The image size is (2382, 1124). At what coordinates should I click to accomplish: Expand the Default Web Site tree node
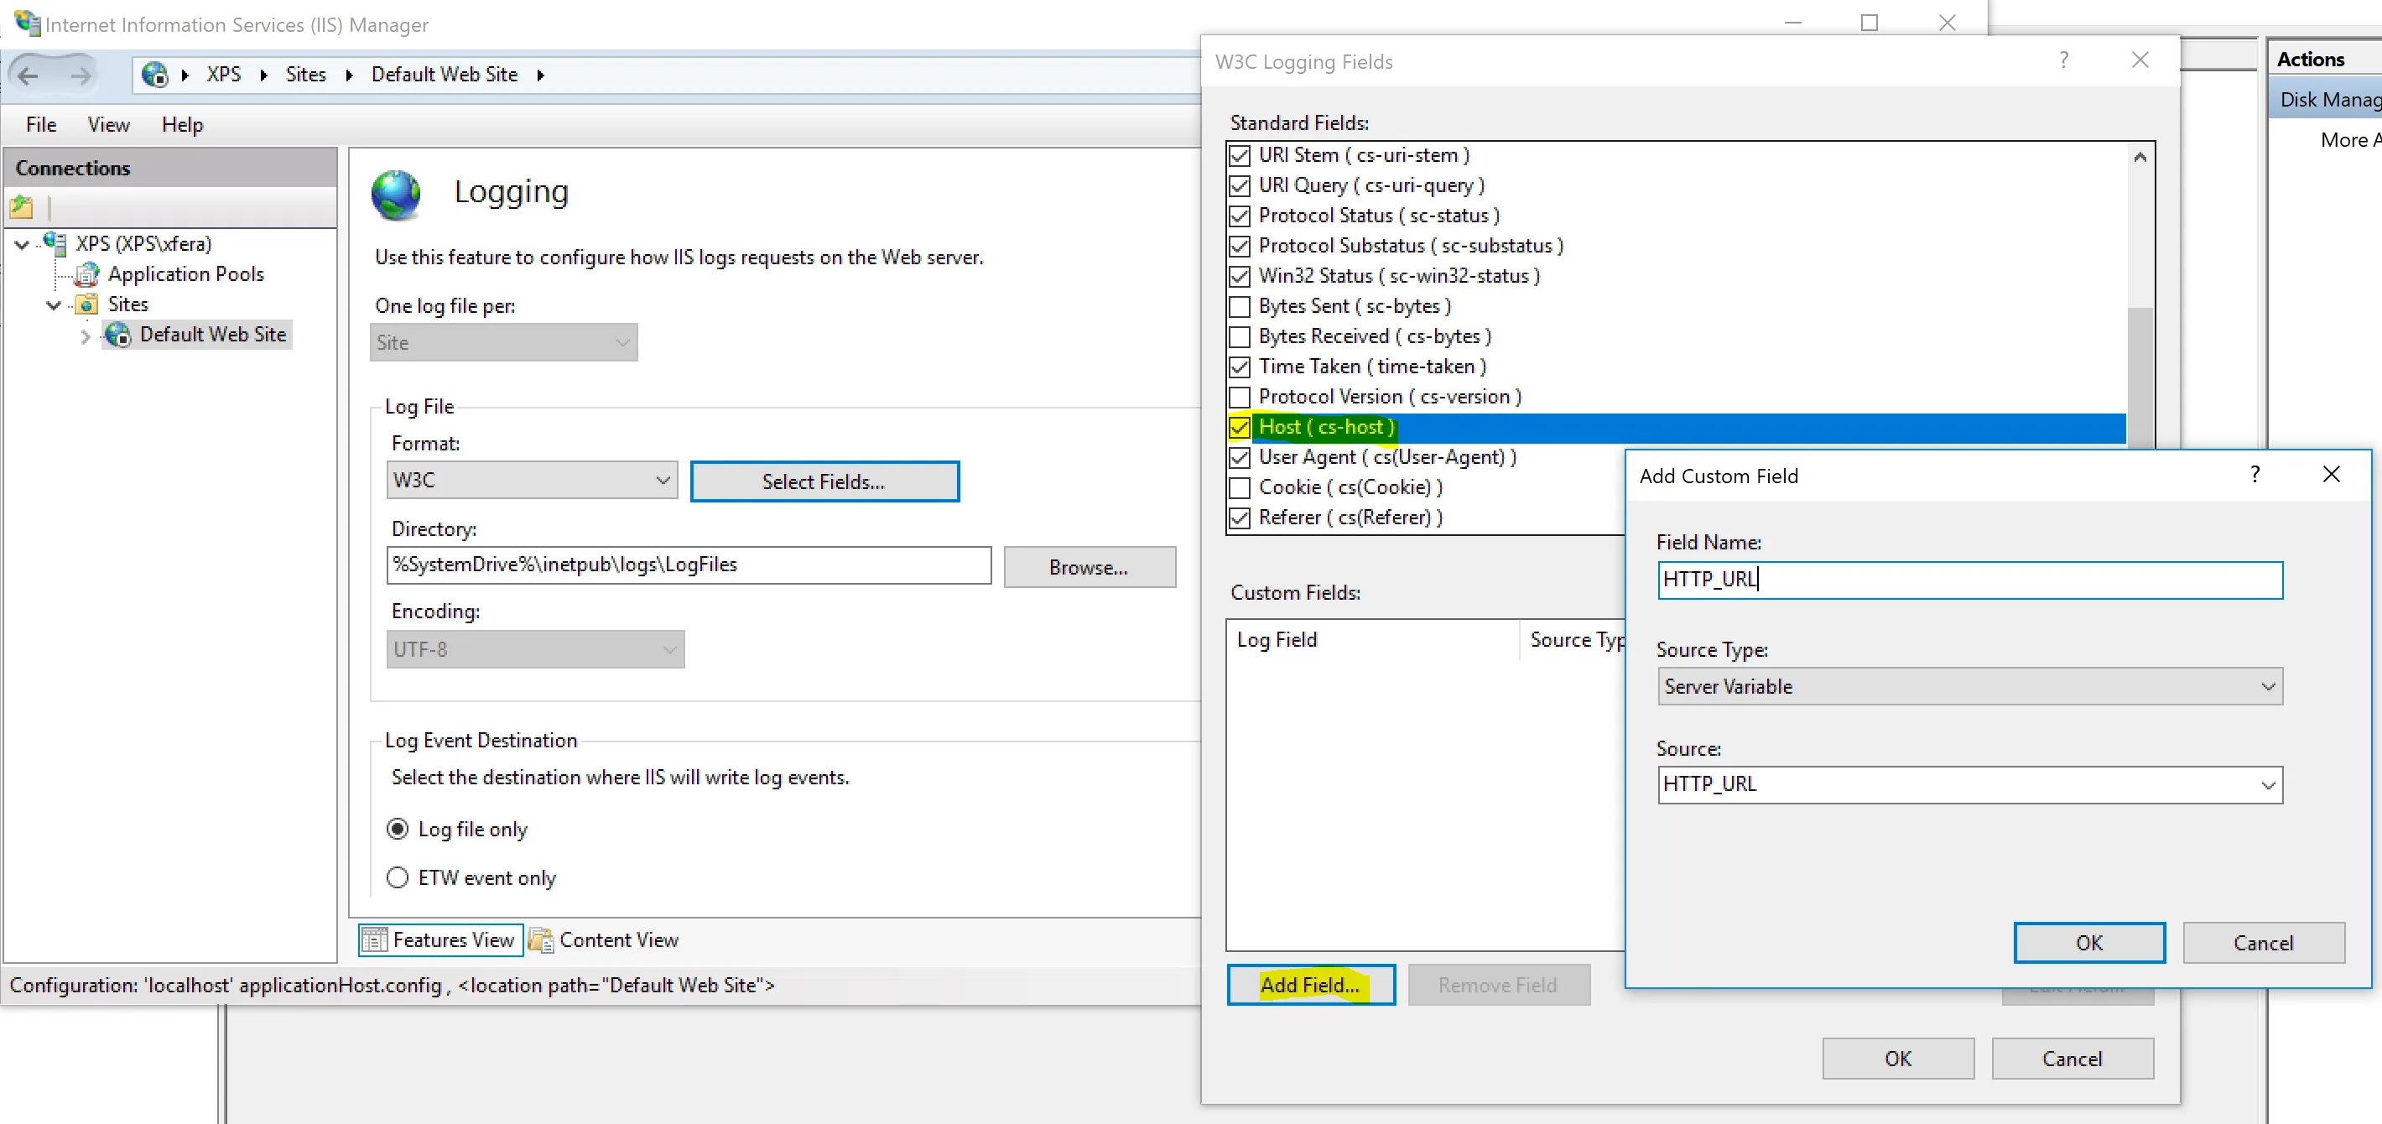(85, 336)
